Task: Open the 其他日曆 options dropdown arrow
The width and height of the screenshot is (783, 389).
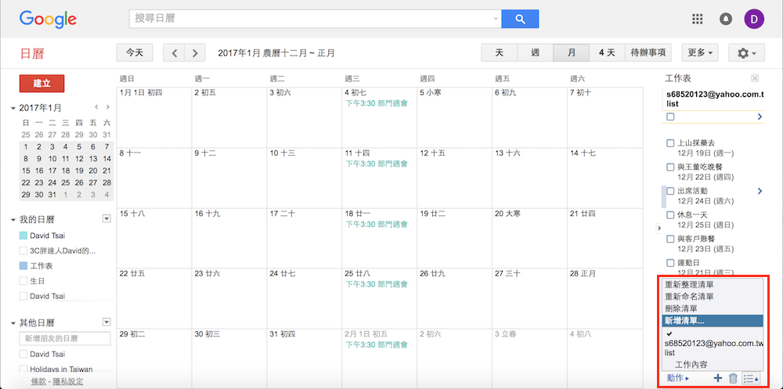Action: [x=106, y=322]
